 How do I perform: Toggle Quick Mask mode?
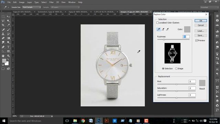pos(3,69)
